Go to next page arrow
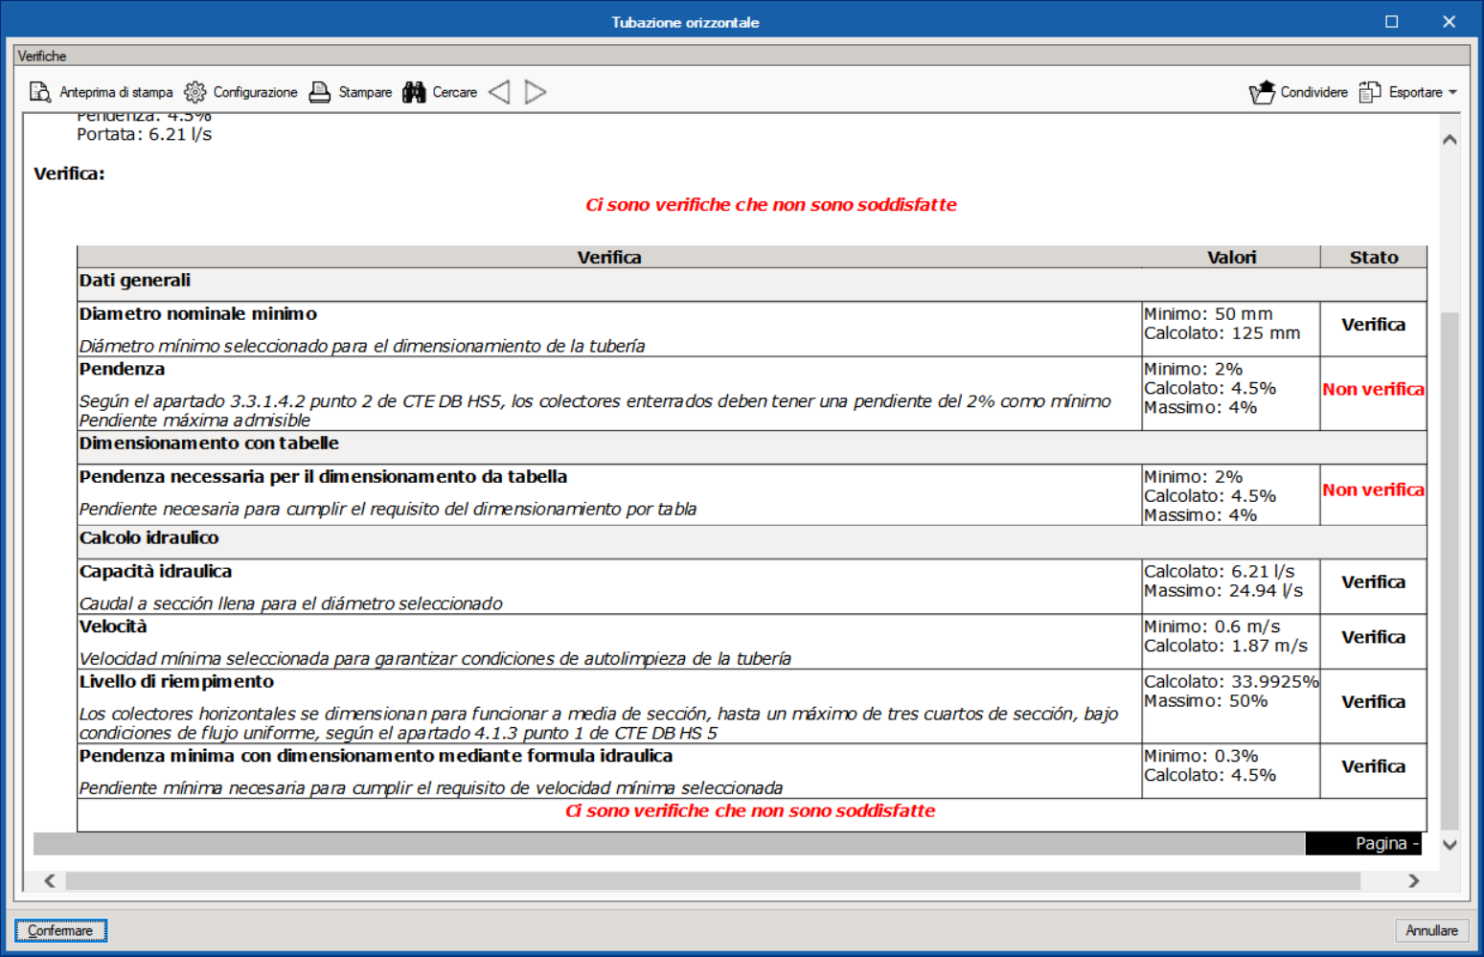1484x957 pixels. coord(536,92)
